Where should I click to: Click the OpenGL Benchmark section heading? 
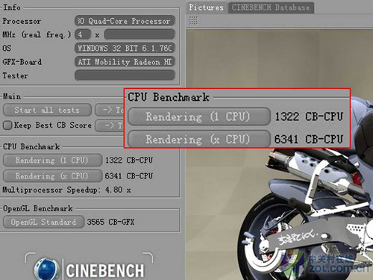38,208
